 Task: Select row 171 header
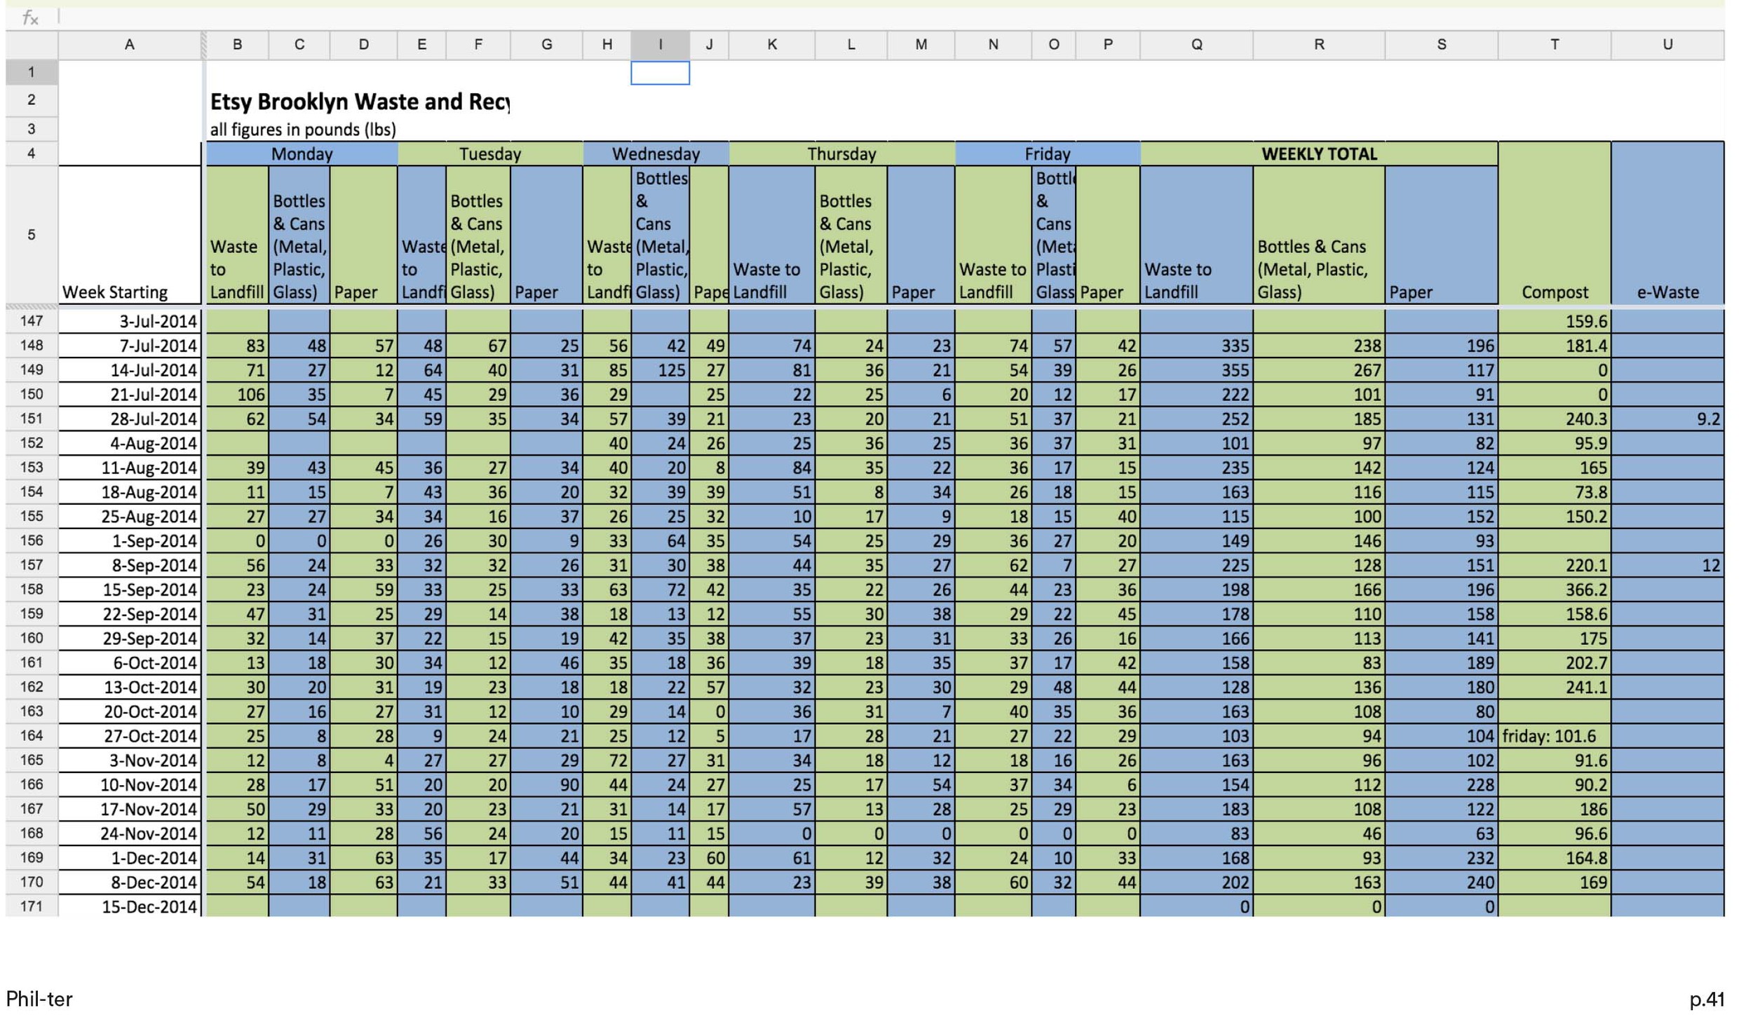pyautogui.click(x=32, y=906)
